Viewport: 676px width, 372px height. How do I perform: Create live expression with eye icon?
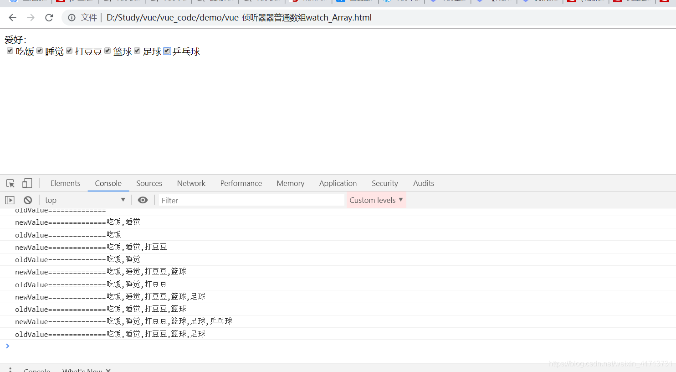coord(143,200)
